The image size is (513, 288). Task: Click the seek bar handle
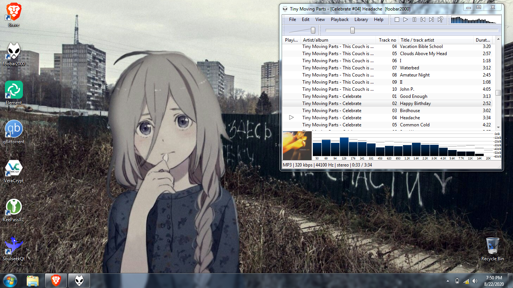pos(352,30)
